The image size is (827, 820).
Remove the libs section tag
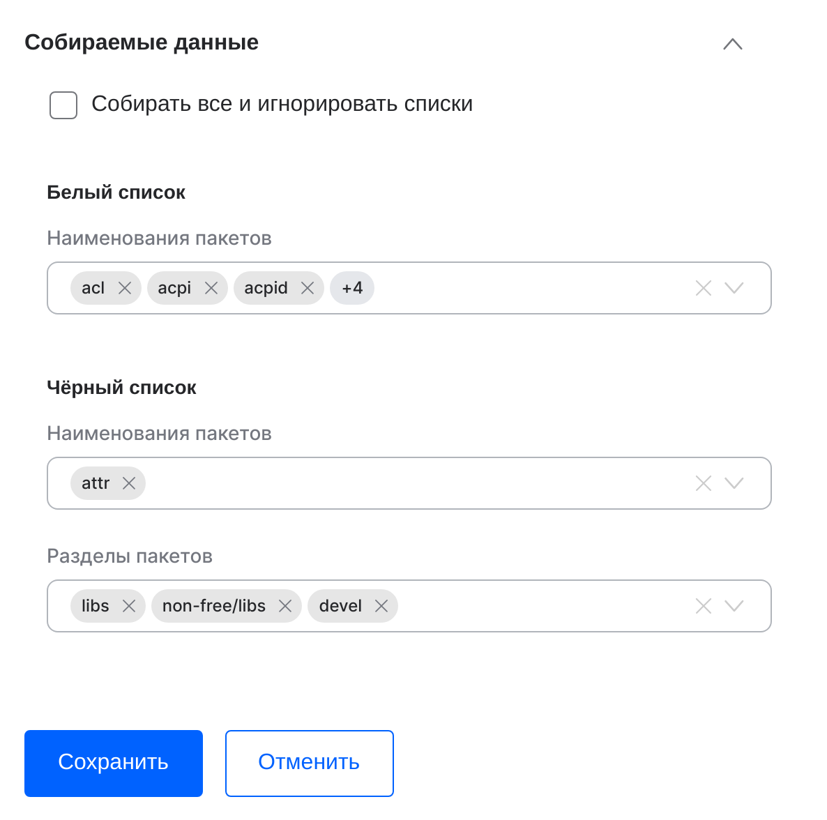(x=129, y=606)
